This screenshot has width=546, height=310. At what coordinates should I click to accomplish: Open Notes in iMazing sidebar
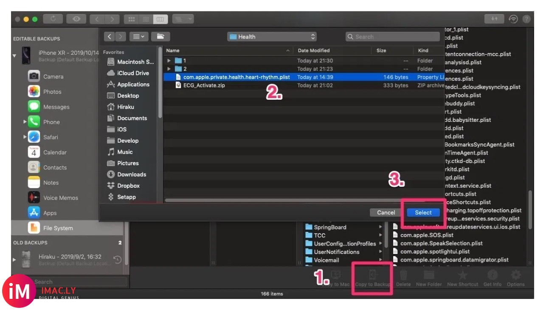point(51,183)
